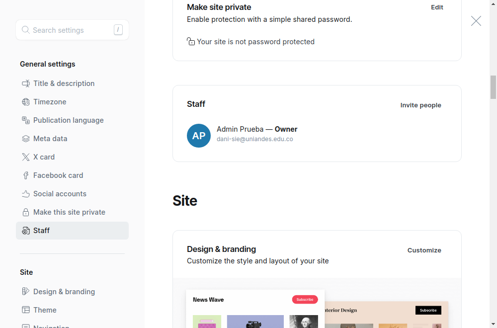The image size is (497, 328).
Task: Click the Timezone globe icon
Action: pos(26,102)
